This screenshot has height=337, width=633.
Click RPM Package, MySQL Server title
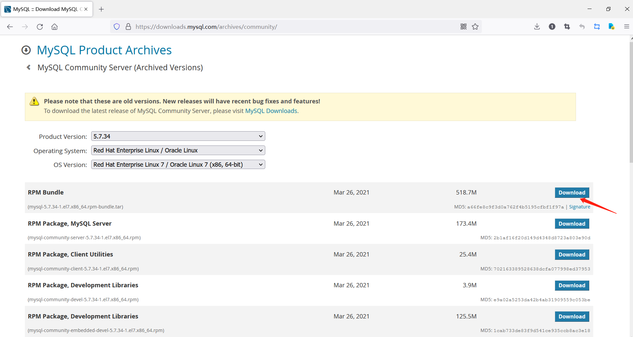70,224
